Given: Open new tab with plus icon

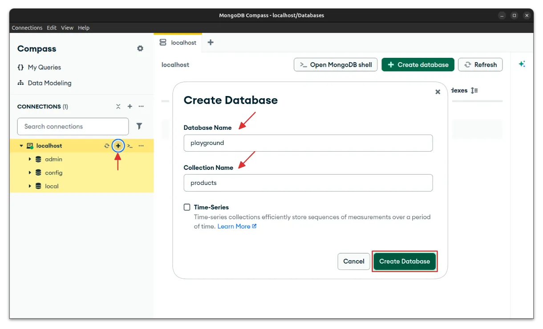Looking at the screenshot, I should coord(211,43).
